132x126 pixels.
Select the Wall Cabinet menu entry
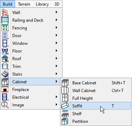(96, 90)
